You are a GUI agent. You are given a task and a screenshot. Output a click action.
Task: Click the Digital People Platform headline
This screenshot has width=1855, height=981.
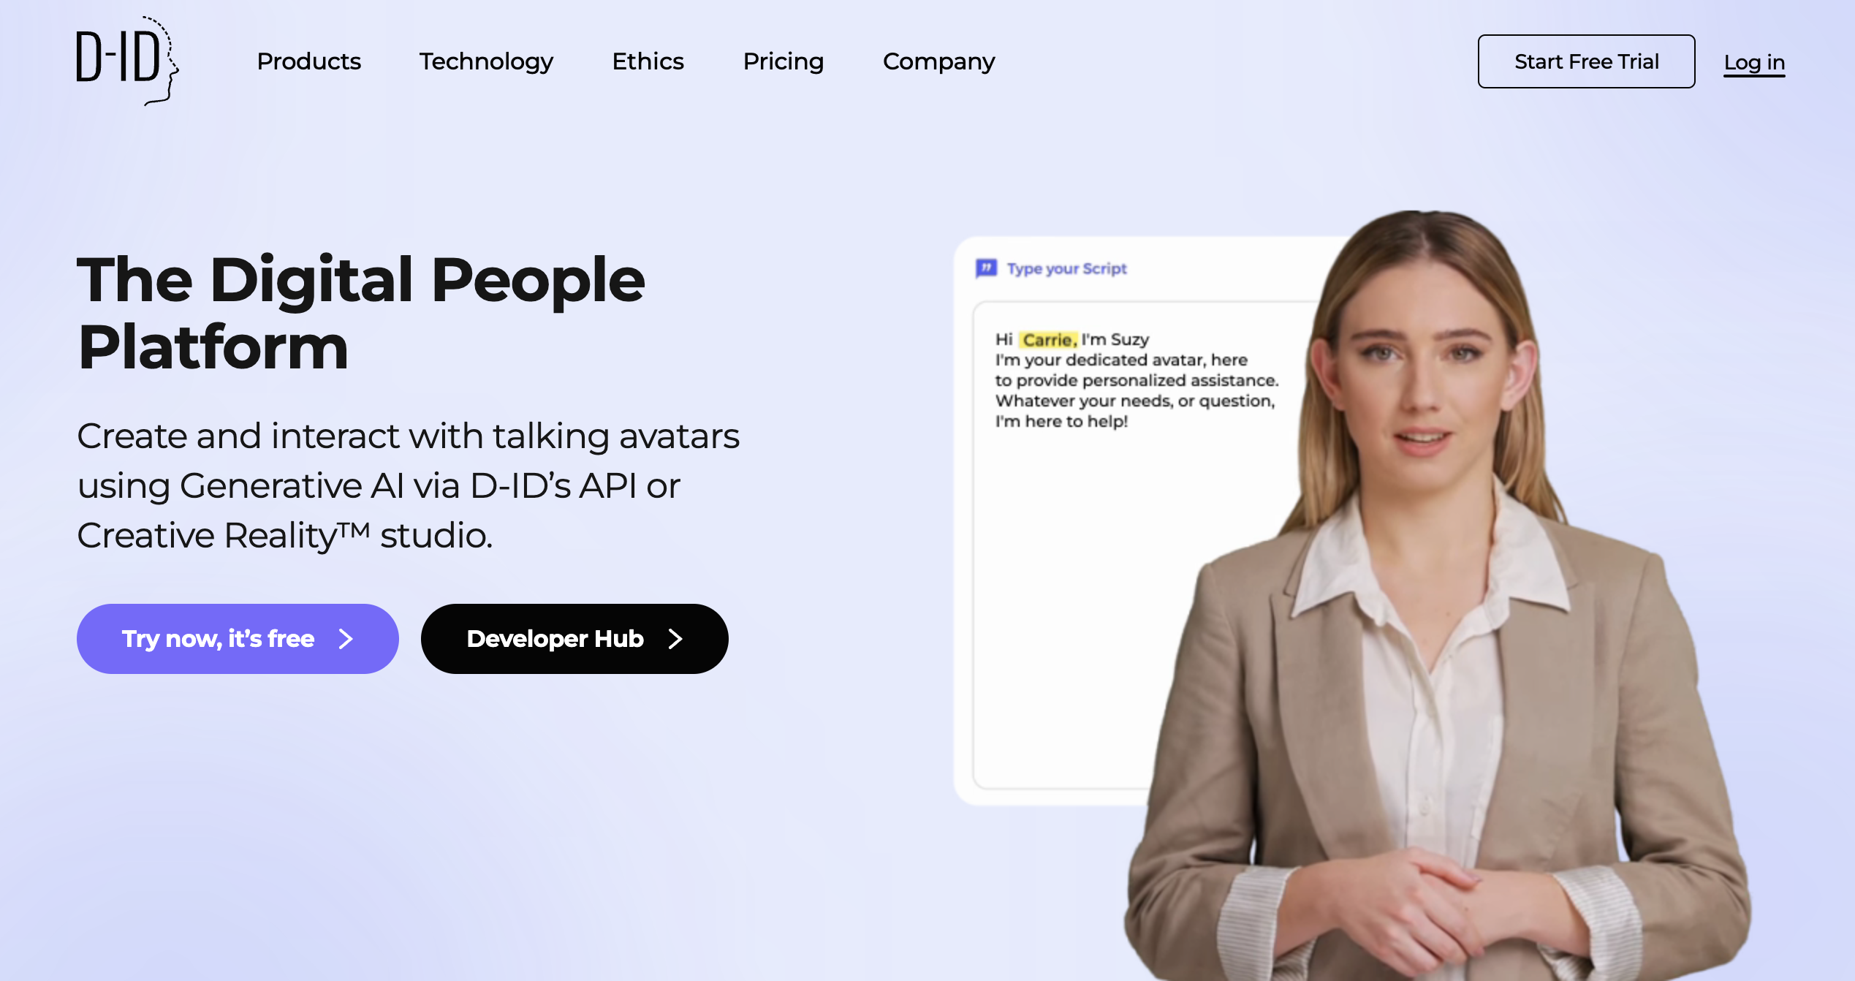(x=361, y=313)
